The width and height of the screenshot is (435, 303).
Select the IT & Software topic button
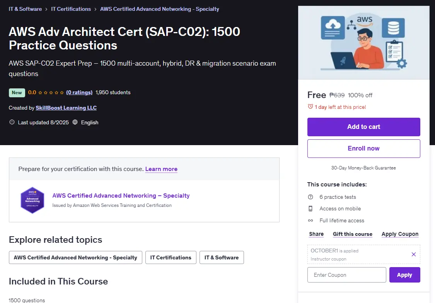click(x=222, y=257)
